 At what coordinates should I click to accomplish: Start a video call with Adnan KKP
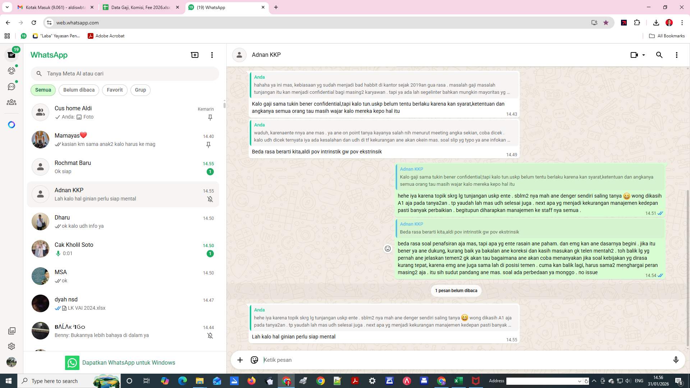[634, 55]
